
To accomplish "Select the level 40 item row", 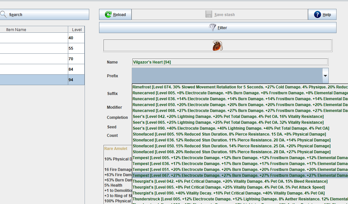I will click(x=42, y=38).
